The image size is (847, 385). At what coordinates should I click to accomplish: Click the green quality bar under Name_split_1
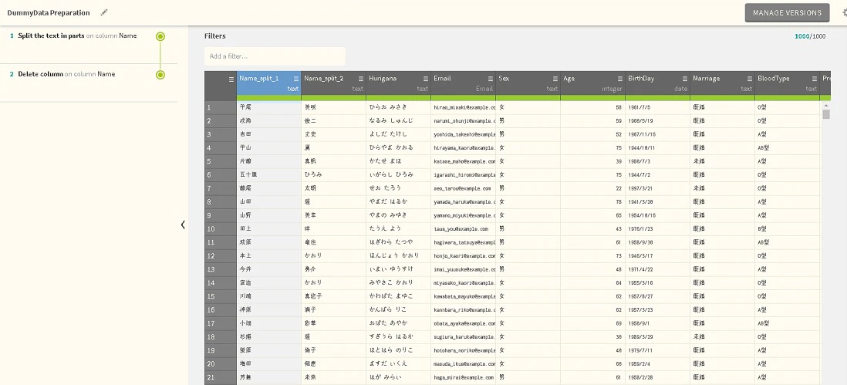tap(269, 97)
